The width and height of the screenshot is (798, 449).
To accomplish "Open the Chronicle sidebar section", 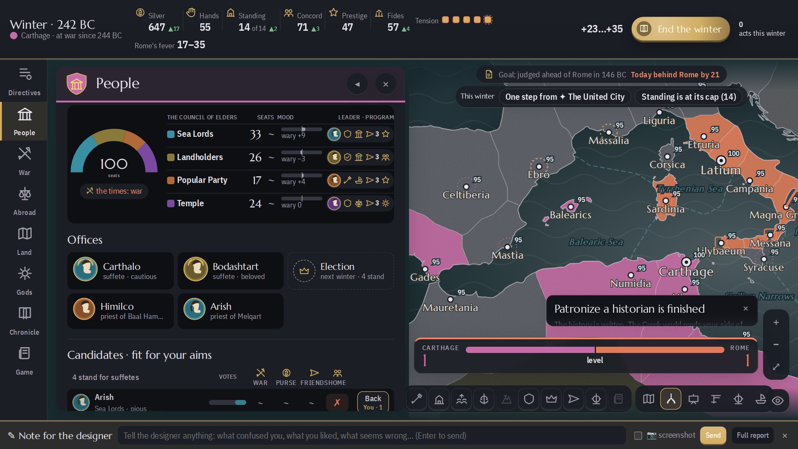I will click(x=24, y=321).
